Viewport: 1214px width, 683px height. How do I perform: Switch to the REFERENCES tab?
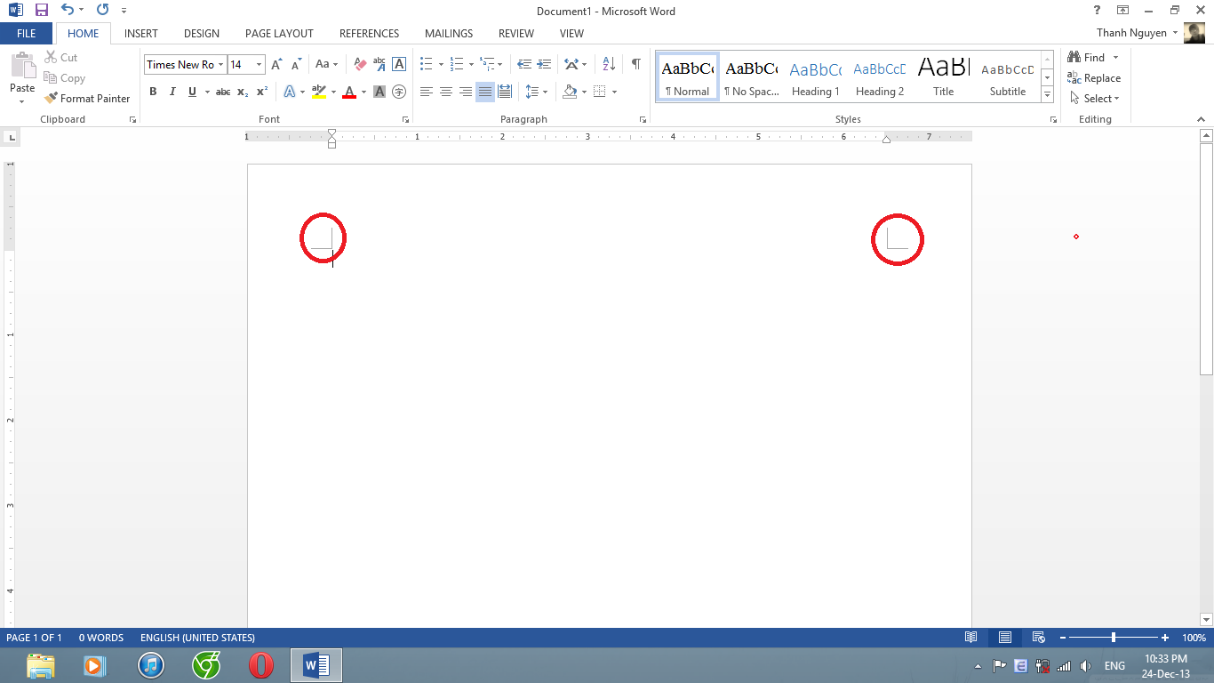(x=369, y=33)
